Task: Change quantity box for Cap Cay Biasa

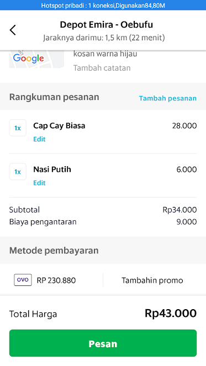Action: click(x=18, y=128)
